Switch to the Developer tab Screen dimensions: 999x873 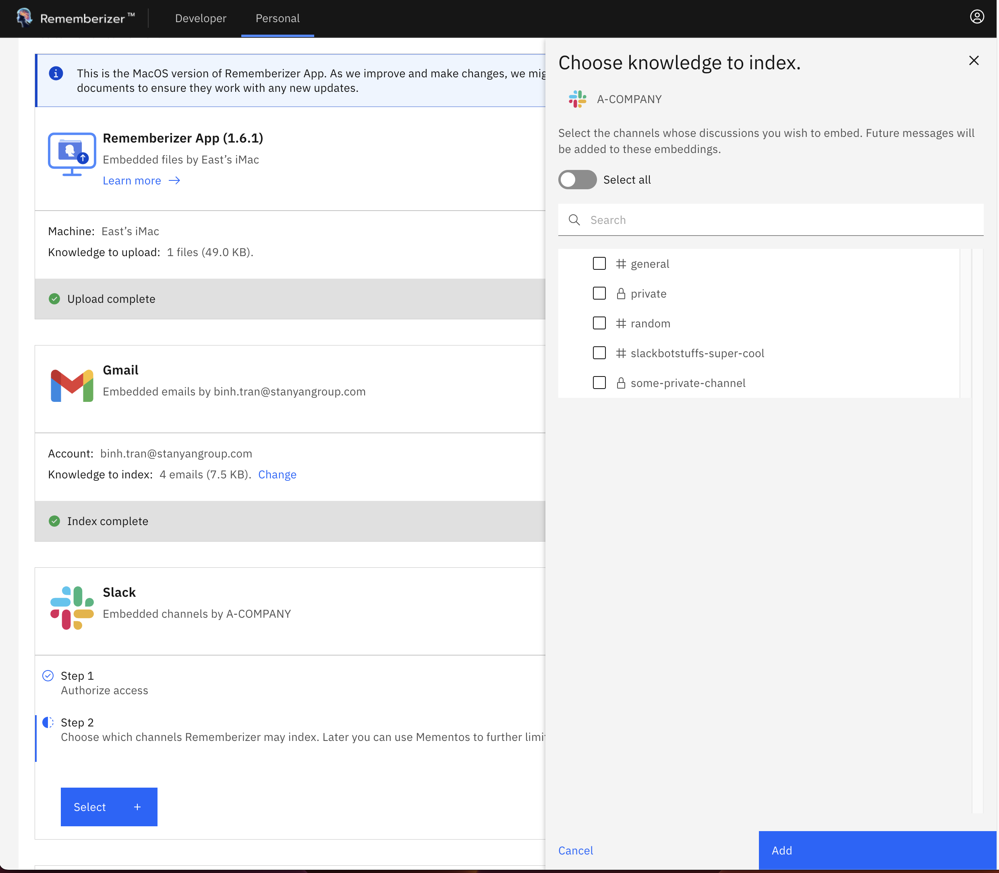pyautogui.click(x=201, y=19)
